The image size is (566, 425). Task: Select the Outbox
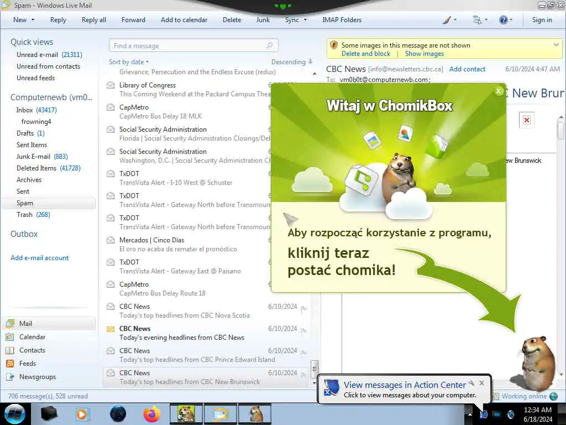pos(24,234)
